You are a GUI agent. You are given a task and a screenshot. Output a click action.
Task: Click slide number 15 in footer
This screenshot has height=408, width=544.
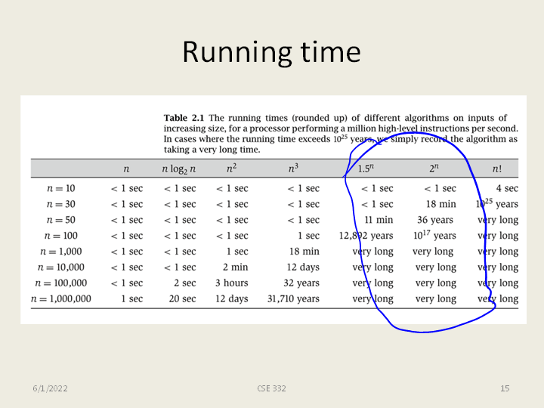pos(505,388)
